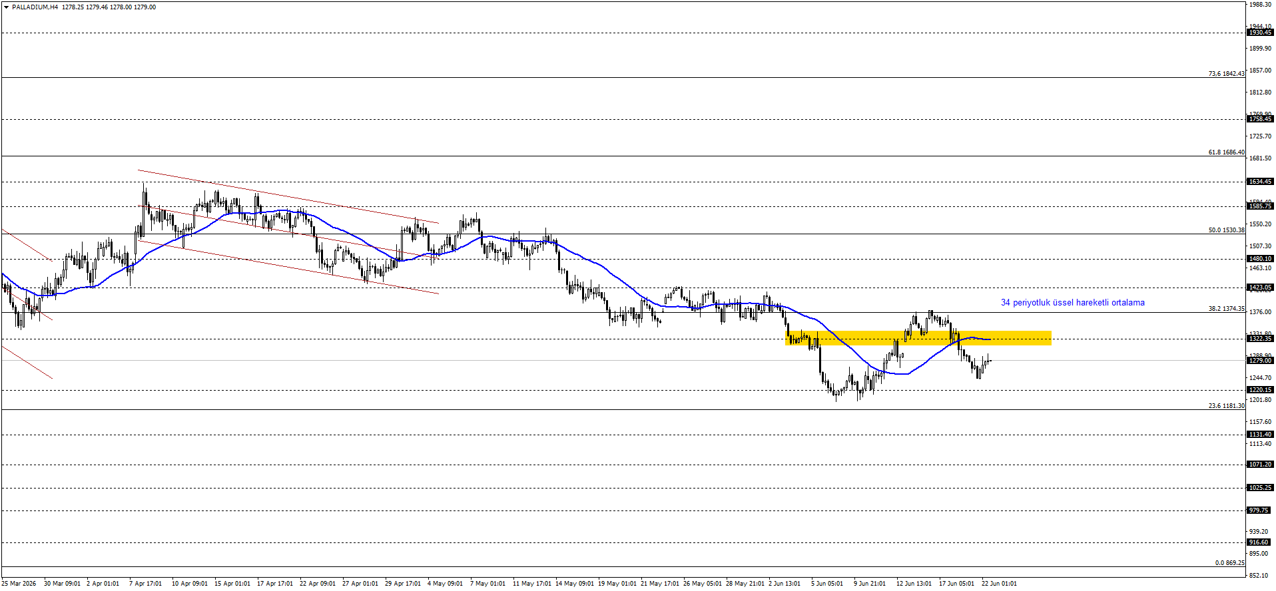The image size is (1276, 591).
Task: Click the 1322.35 price level label
Action: pos(1259,339)
